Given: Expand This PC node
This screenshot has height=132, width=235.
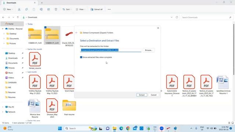Looking at the screenshot, I should (x=3, y=107).
